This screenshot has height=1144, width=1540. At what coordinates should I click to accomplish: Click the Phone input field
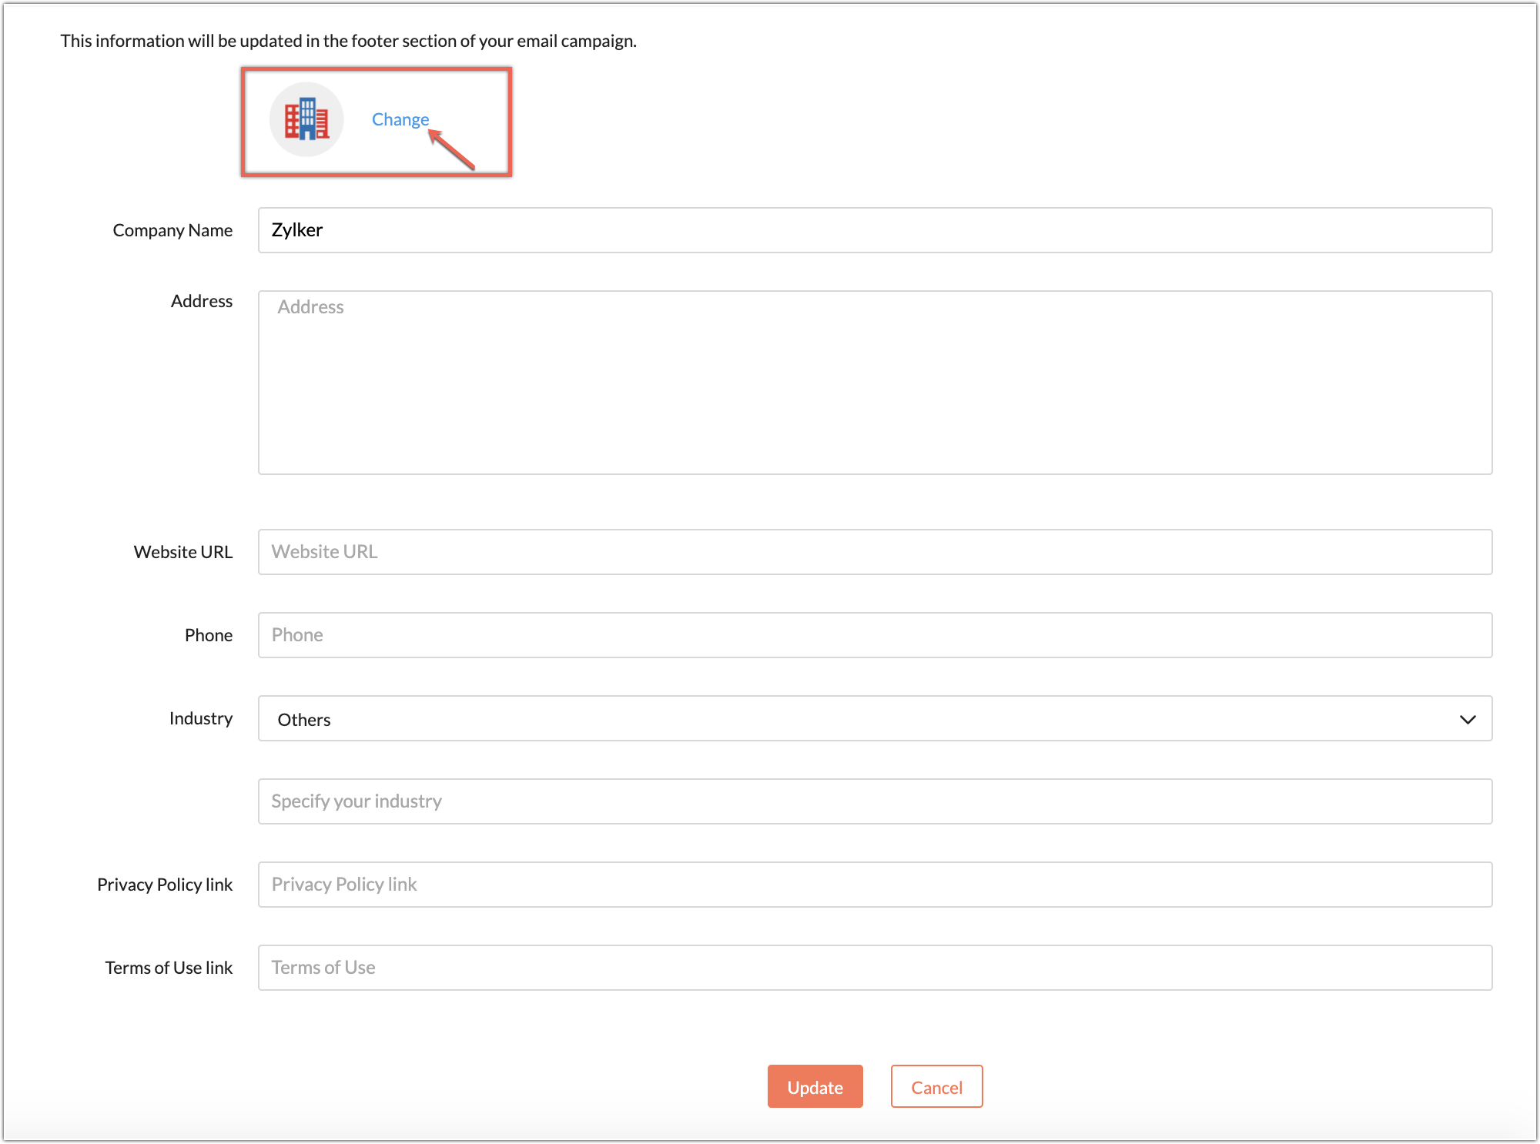[x=875, y=635]
